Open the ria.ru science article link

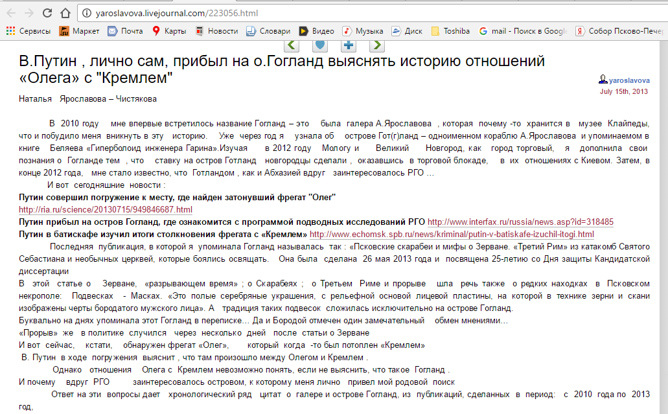point(105,209)
